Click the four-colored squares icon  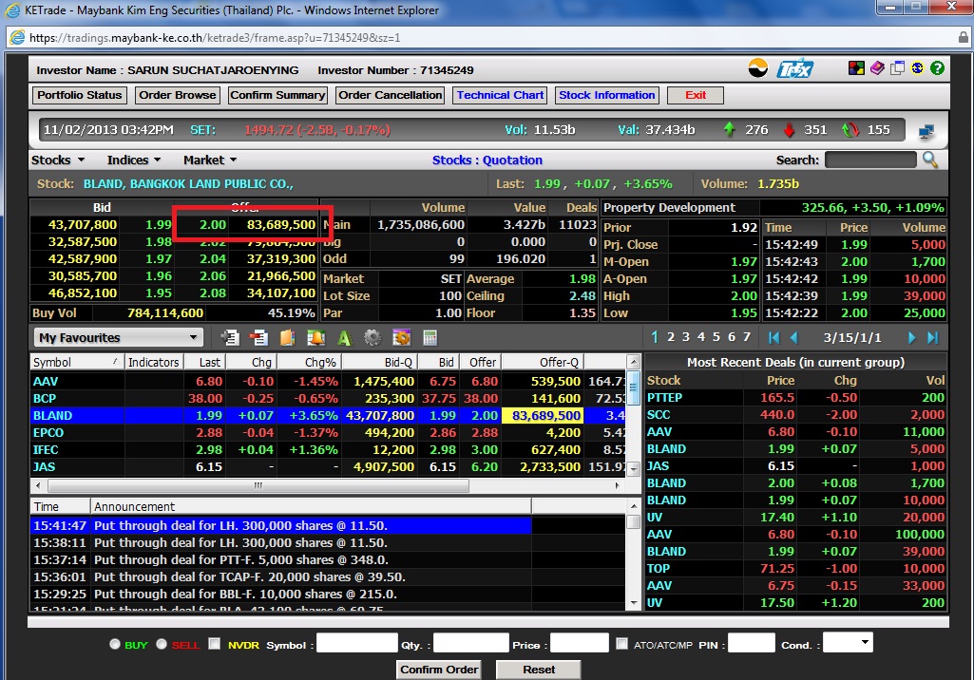856,68
